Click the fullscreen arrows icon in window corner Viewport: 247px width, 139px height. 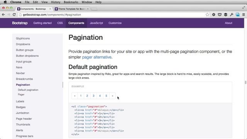[244, 8]
